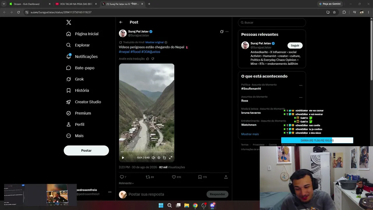Seek on the video progress bar

[x=147, y=152]
